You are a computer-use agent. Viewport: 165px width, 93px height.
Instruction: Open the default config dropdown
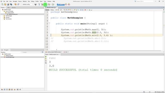[28, 4]
